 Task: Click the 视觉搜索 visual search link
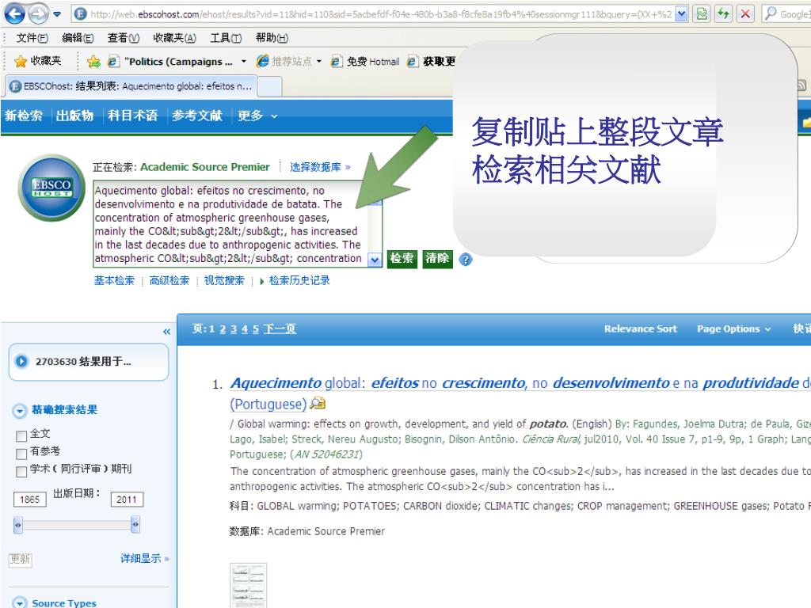[x=224, y=281]
